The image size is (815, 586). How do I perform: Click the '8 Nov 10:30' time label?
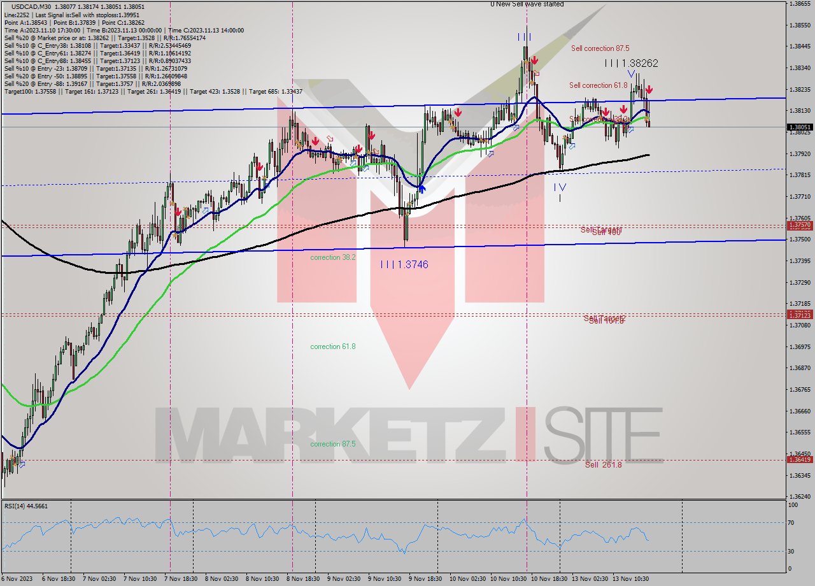261,579
